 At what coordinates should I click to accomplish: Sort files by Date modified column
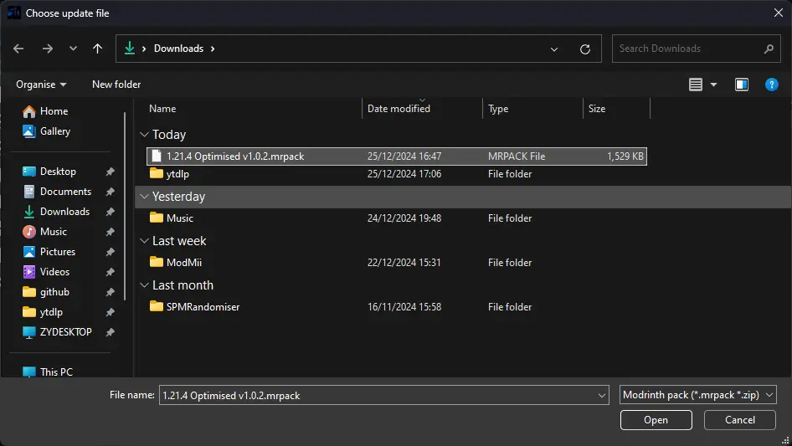point(399,109)
